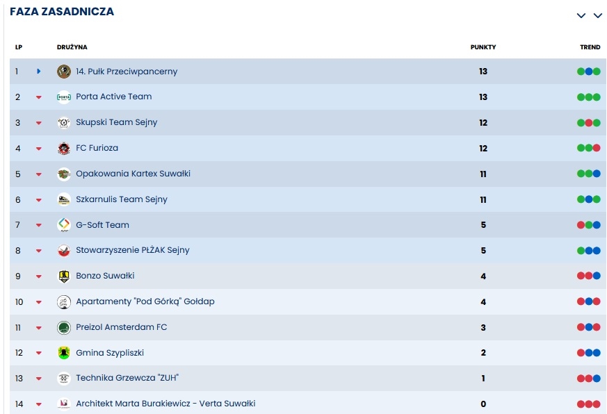Click the Technika Grzewcza ZUH logo
Screen dimensions: 607x414
[x=64, y=379]
